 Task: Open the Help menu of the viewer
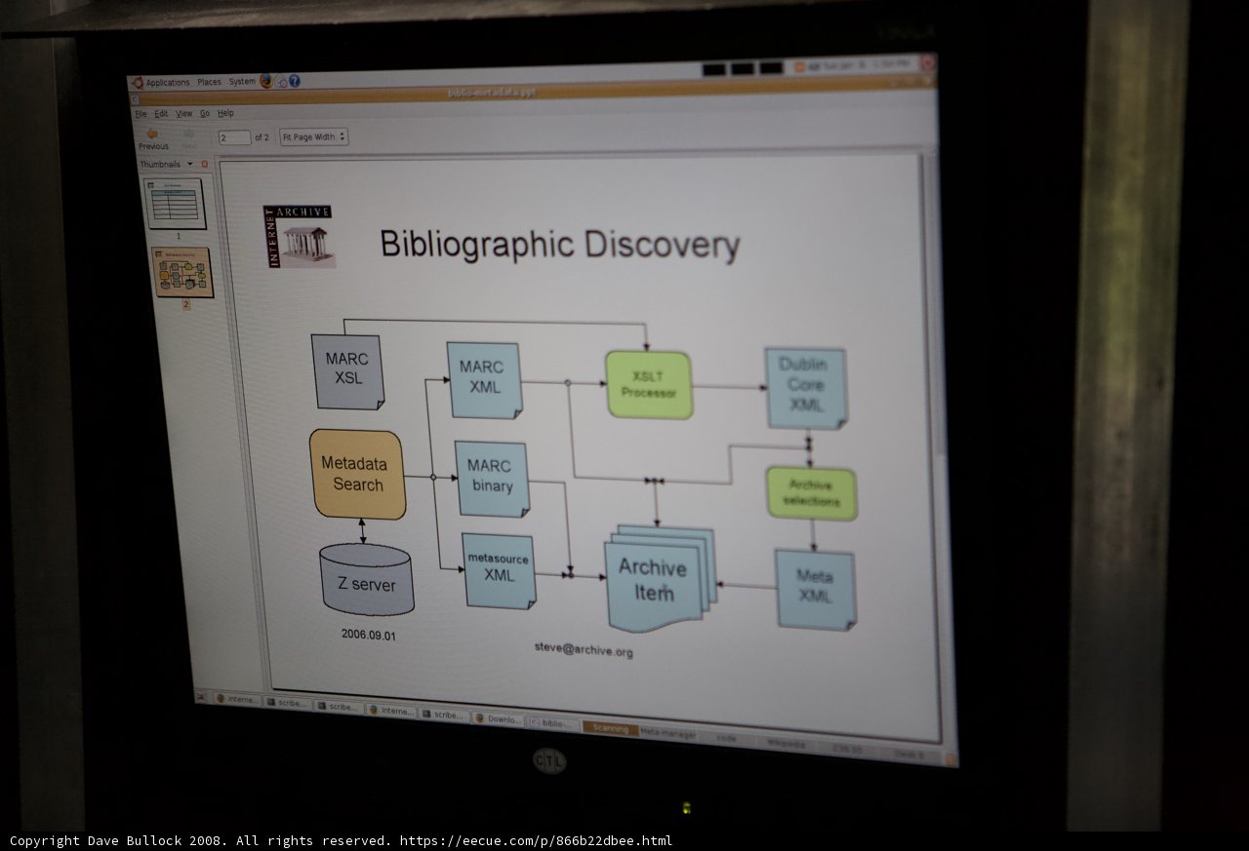pyautogui.click(x=225, y=114)
